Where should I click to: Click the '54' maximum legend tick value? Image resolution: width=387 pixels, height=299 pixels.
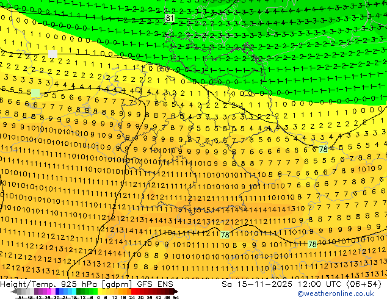(x=175, y=297)
